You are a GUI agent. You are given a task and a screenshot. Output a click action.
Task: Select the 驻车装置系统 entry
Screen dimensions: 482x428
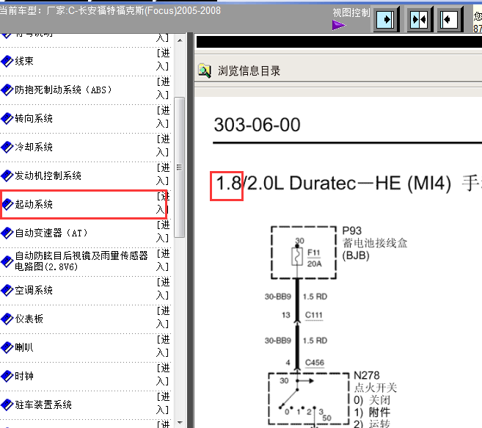43,405
